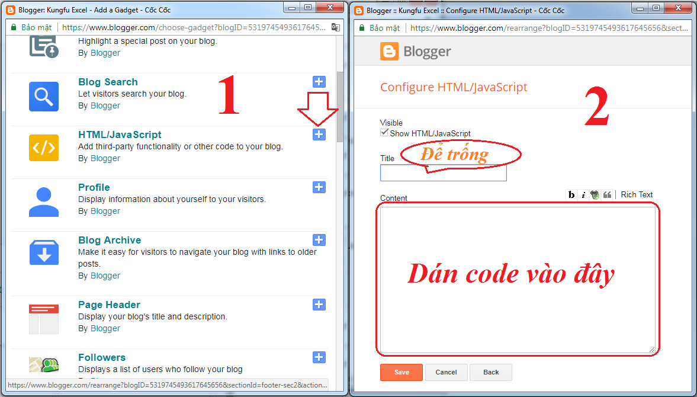The image size is (697, 397).
Task: Switch editor to Rich Text
Action: point(637,195)
